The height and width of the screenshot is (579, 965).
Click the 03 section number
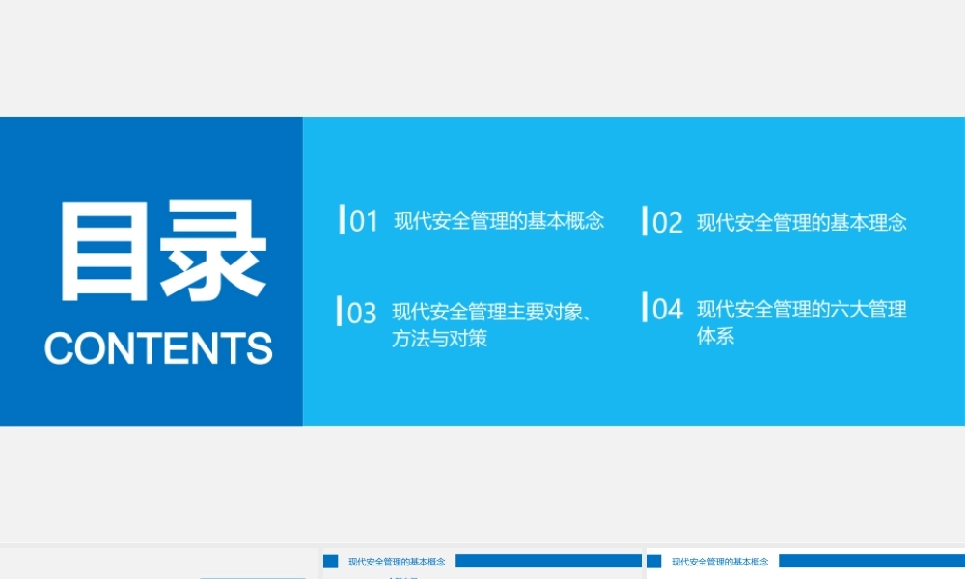tap(362, 314)
